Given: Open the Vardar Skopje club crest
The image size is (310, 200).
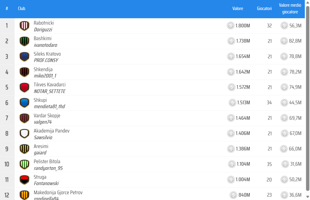Looking at the screenshot, I should point(24,118).
